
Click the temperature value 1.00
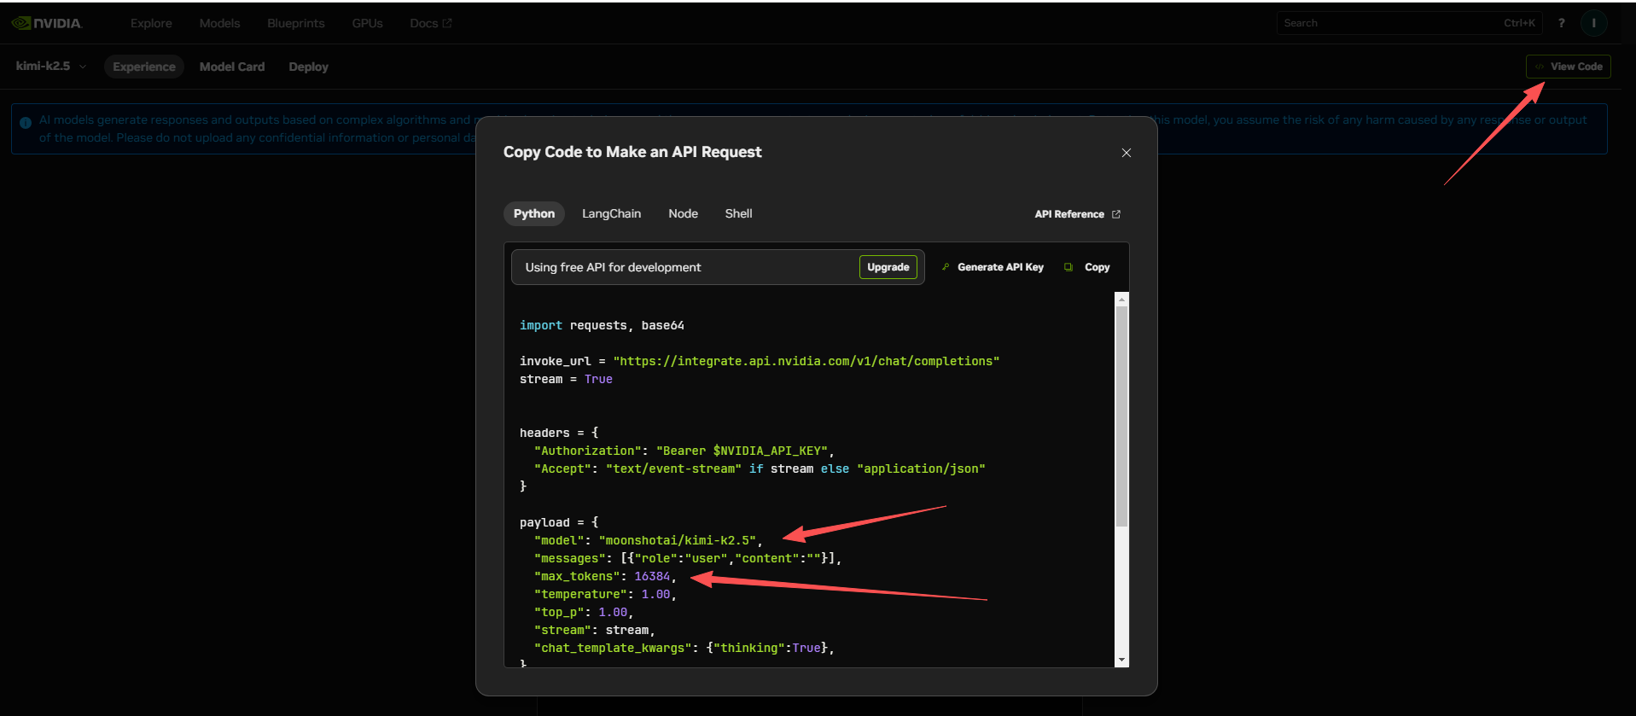[x=655, y=594]
